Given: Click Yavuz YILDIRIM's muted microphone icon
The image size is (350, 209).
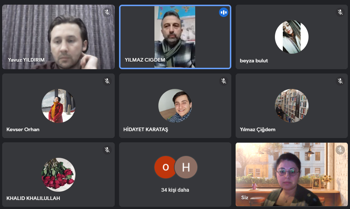Looking at the screenshot, I should tap(107, 12).
